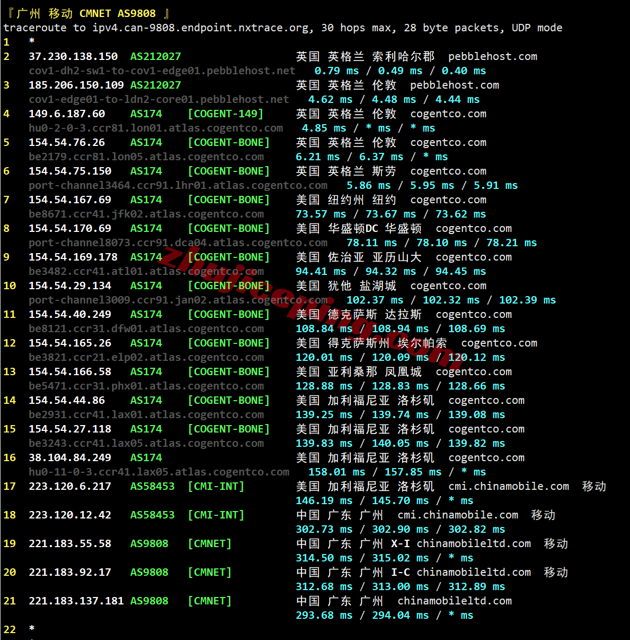Click latency value 158.01 ms on hop 16
630x640 pixels.
point(336,472)
